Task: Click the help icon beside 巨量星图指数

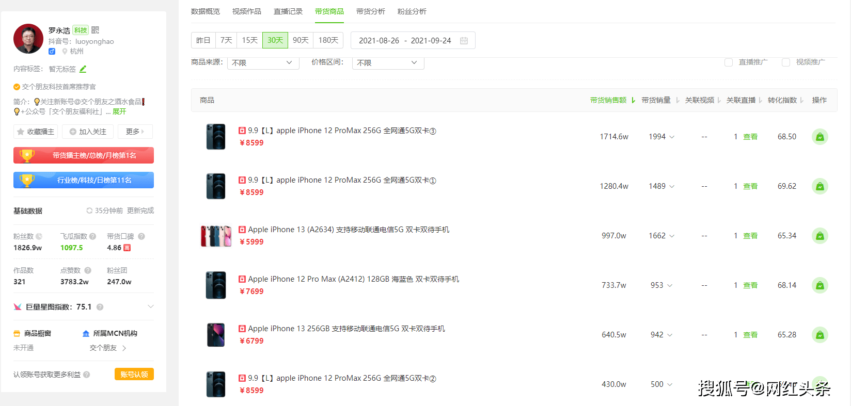Action: coord(100,307)
